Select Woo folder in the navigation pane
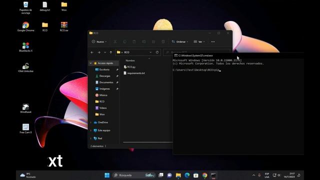320x180 pixels. [102, 114]
